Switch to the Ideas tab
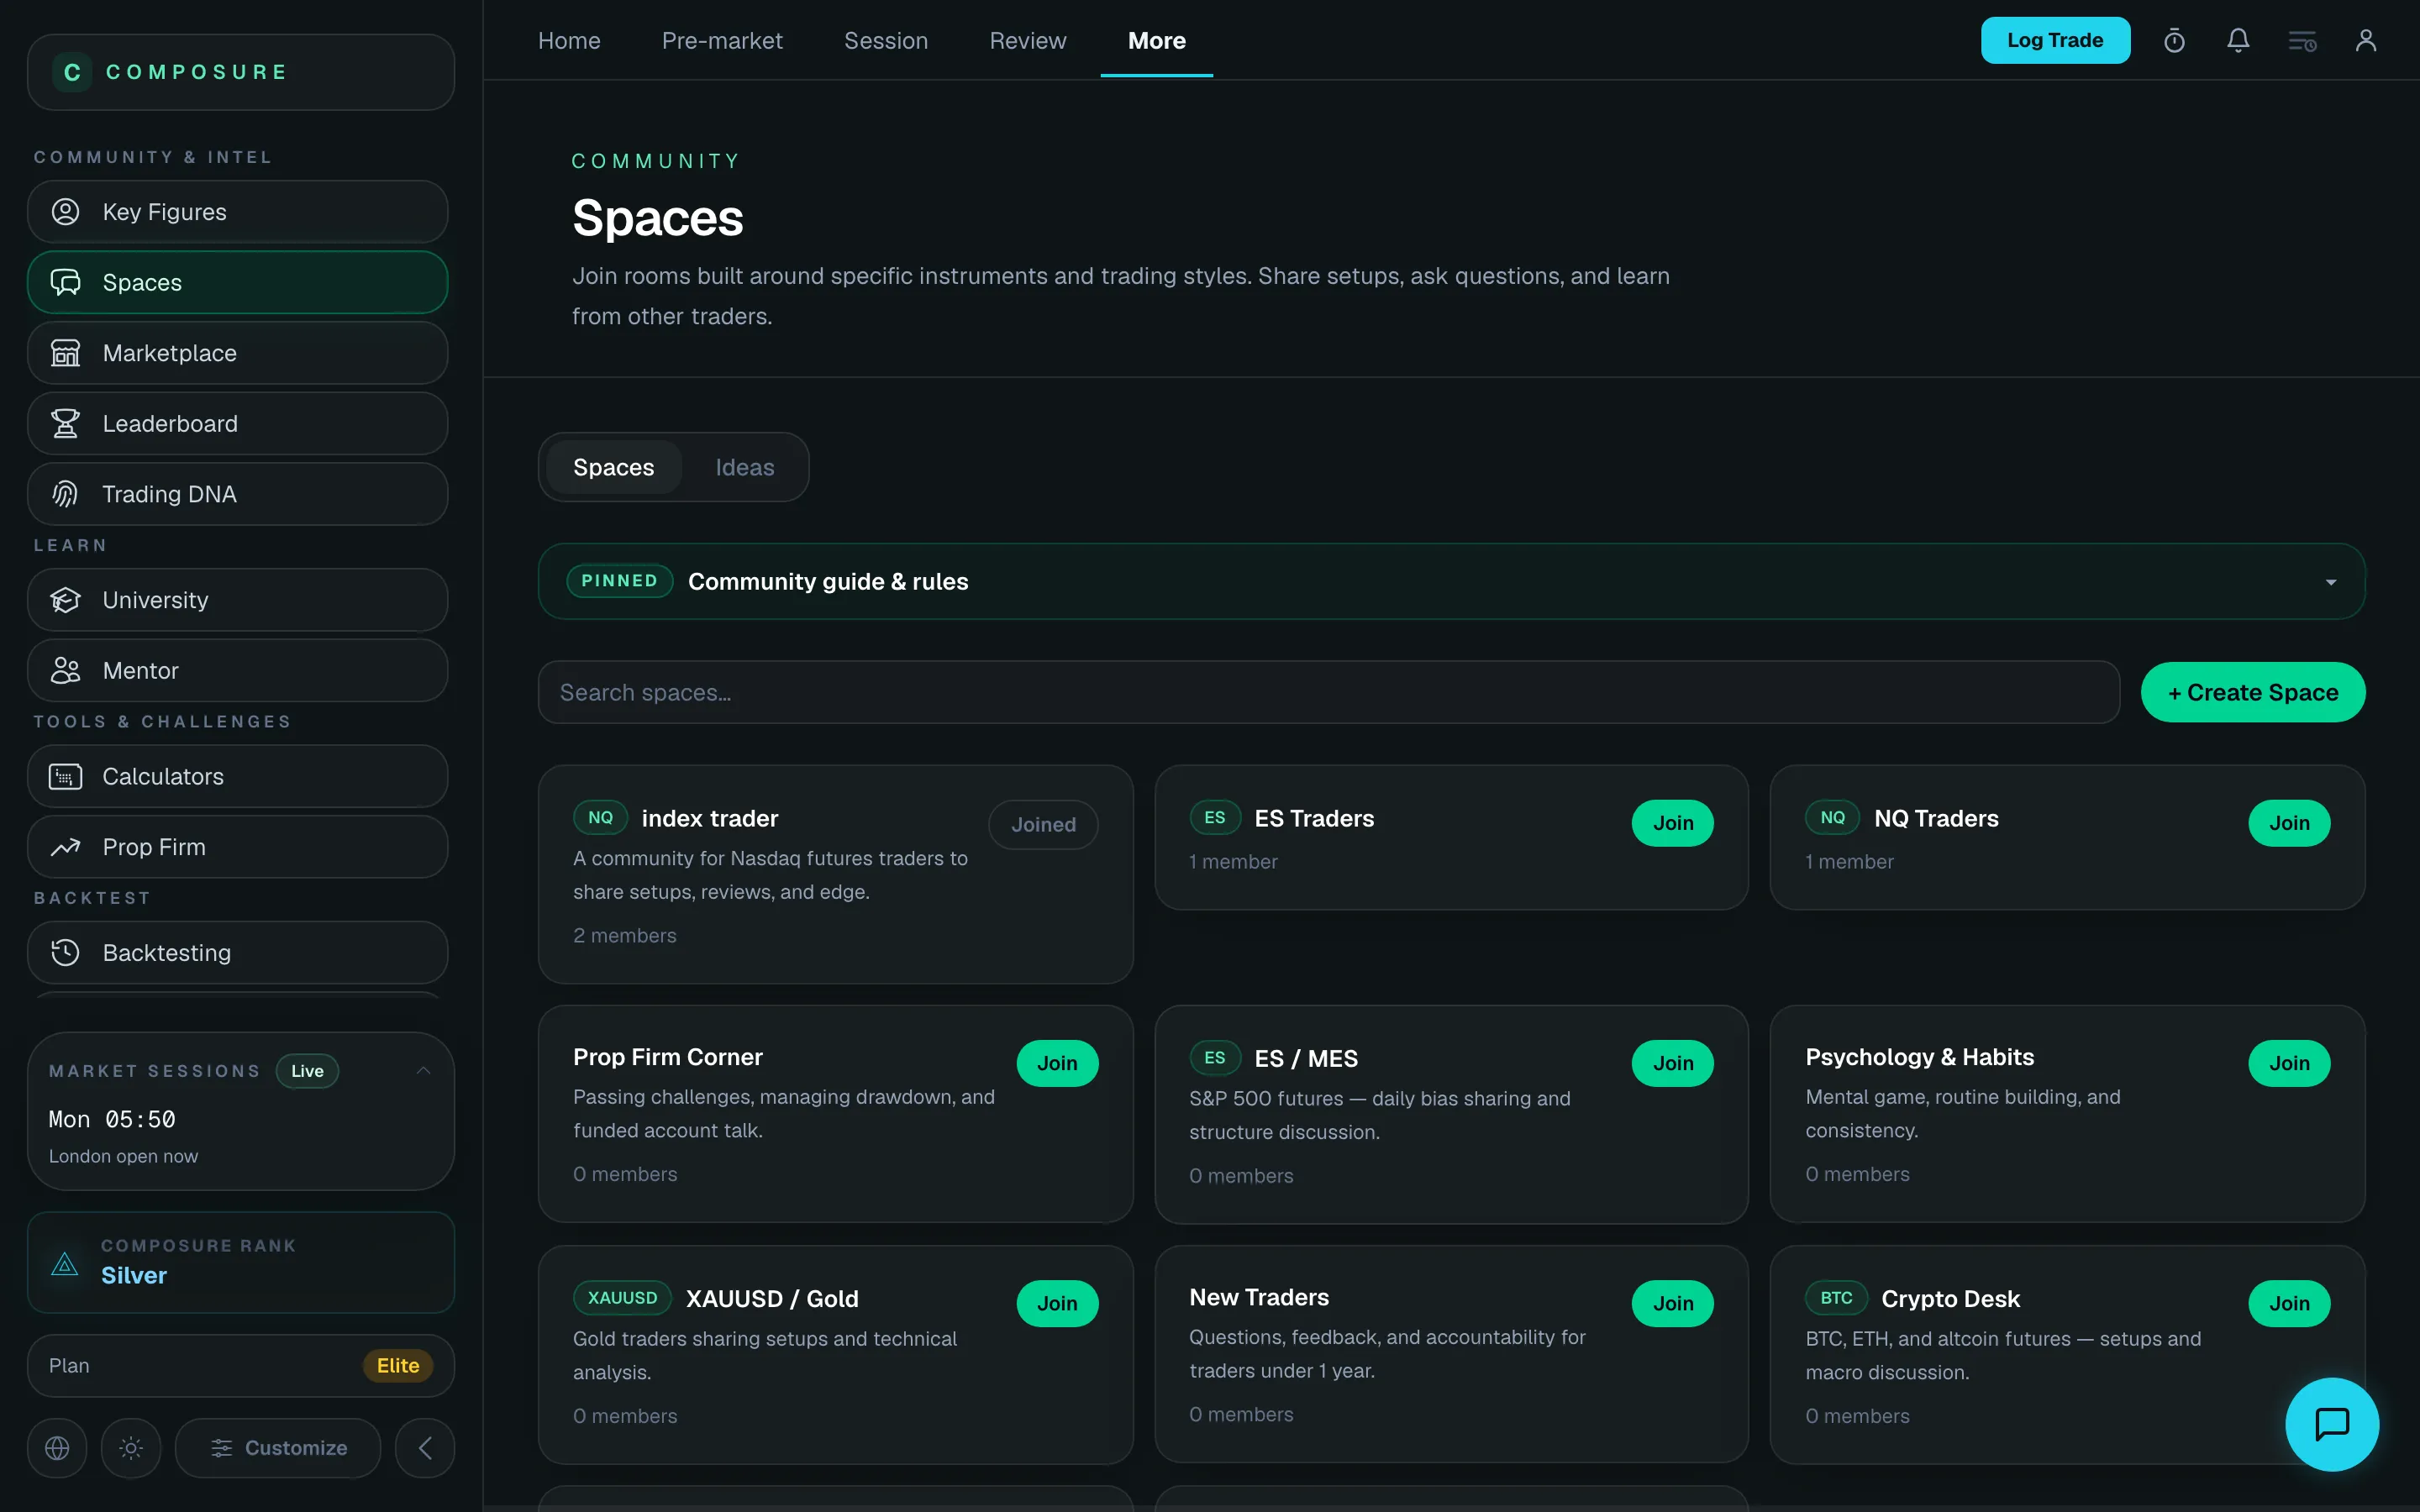Image resolution: width=2420 pixels, height=1512 pixels. tap(745, 467)
